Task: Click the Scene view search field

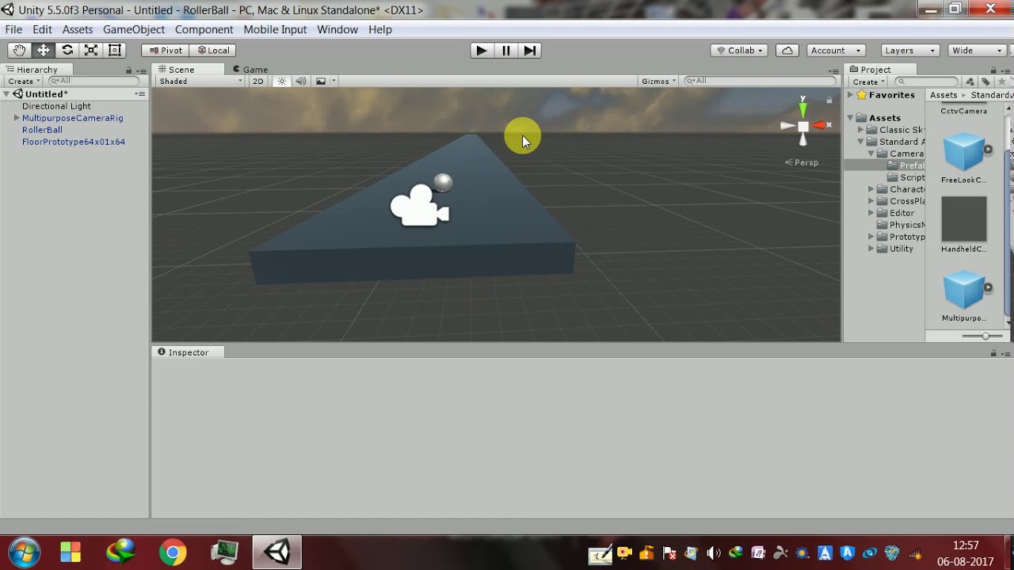Action: 760,81
